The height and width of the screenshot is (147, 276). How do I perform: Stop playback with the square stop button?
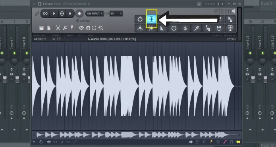pos(70,13)
